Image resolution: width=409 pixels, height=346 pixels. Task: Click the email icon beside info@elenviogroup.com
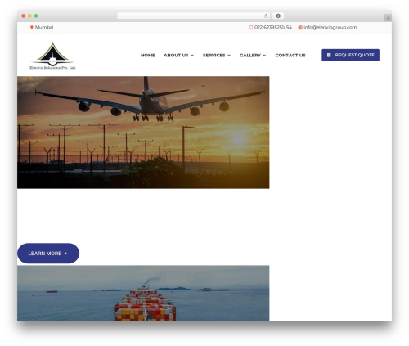(x=300, y=27)
